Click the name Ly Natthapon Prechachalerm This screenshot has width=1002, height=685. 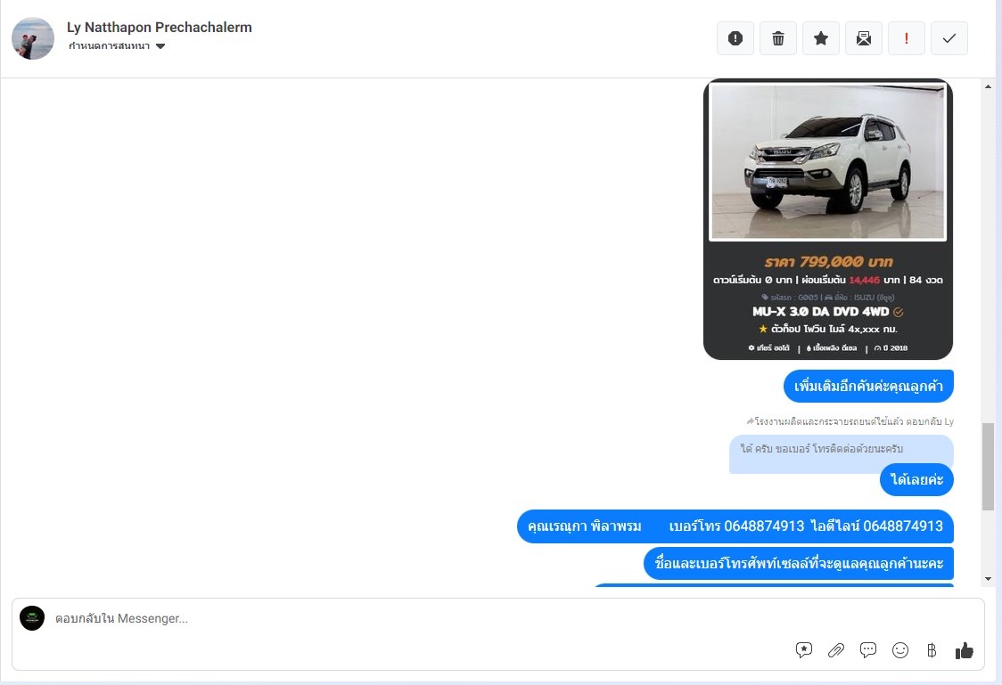[159, 28]
